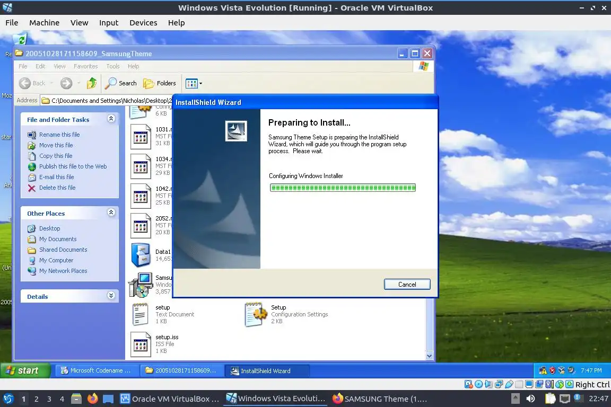Open VirtualBox View menu
Screen dimensions: 611x407
click(x=79, y=23)
